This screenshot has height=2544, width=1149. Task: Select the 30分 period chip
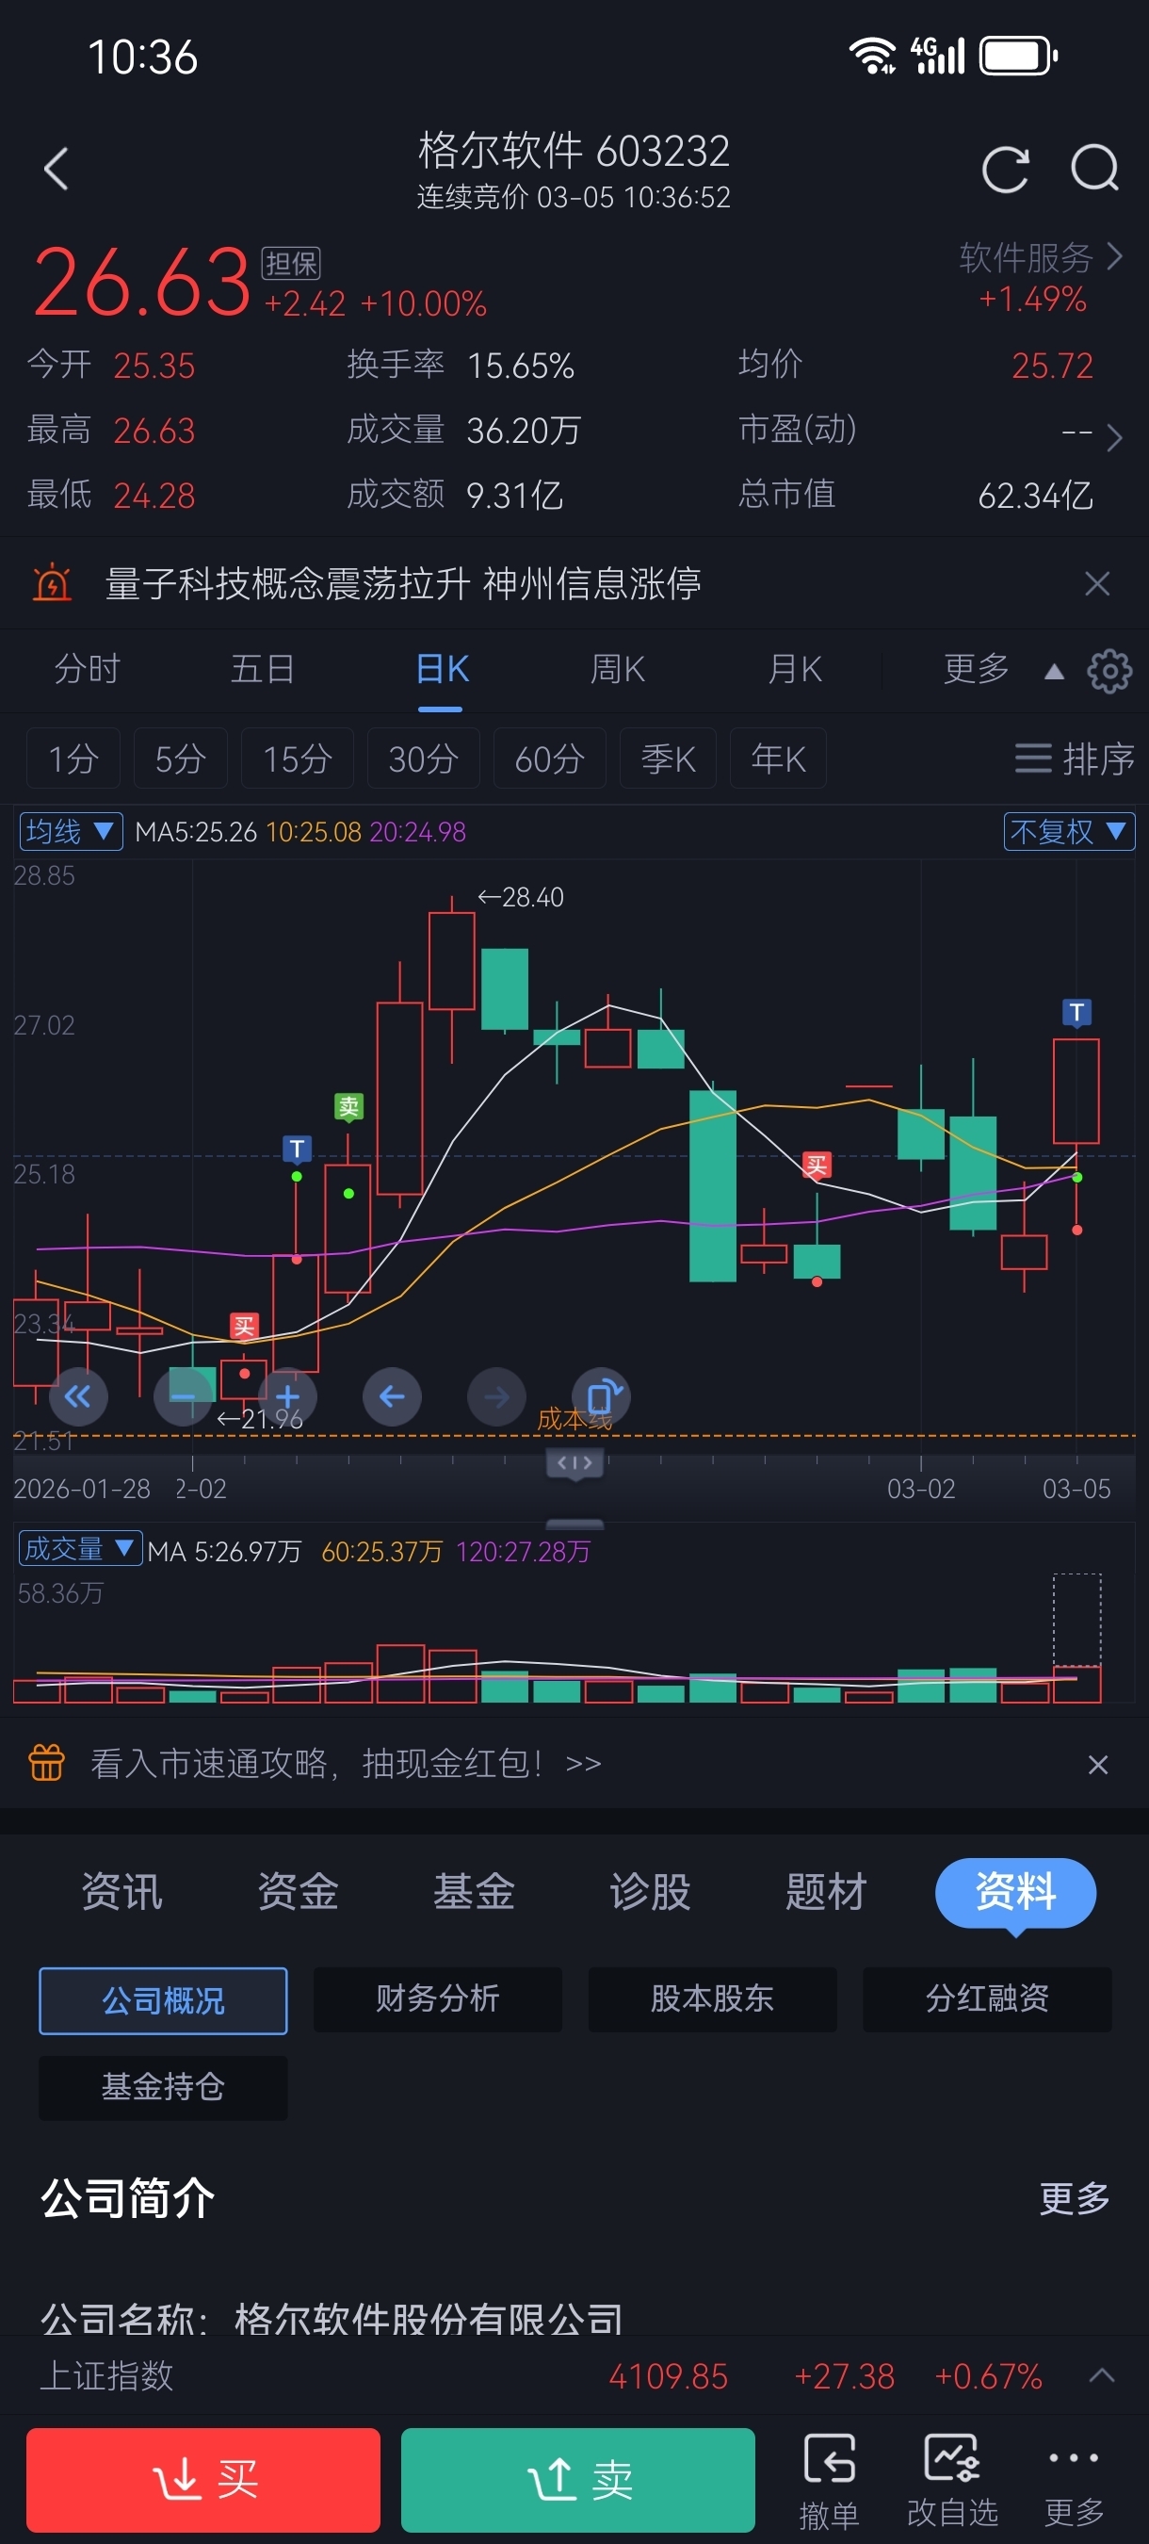coord(424,758)
